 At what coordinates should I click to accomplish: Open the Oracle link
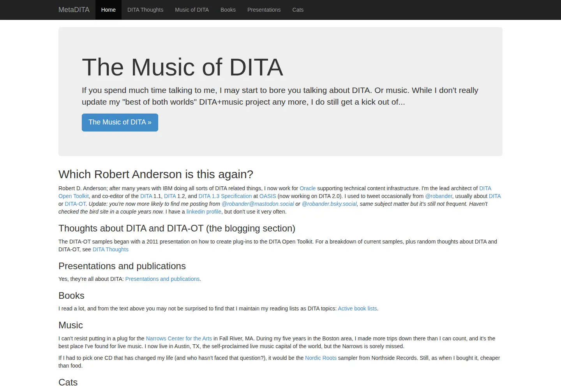point(308,188)
